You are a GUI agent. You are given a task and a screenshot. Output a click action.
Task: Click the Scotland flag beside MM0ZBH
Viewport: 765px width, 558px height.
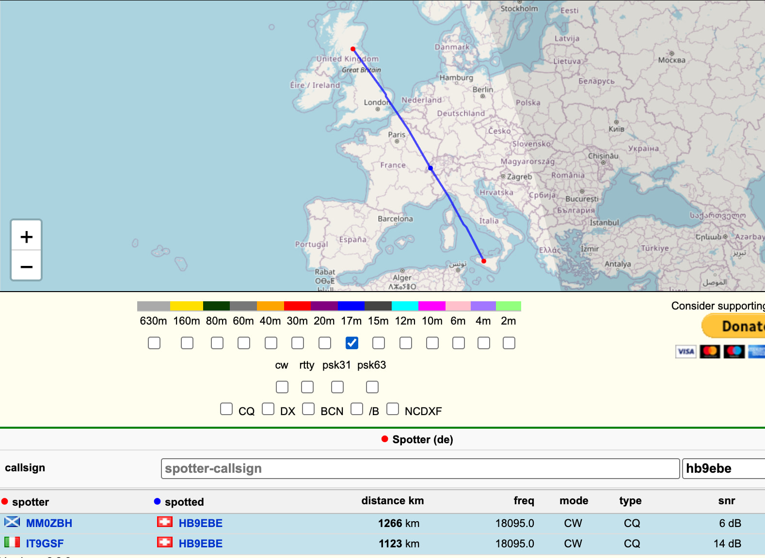pyautogui.click(x=12, y=522)
